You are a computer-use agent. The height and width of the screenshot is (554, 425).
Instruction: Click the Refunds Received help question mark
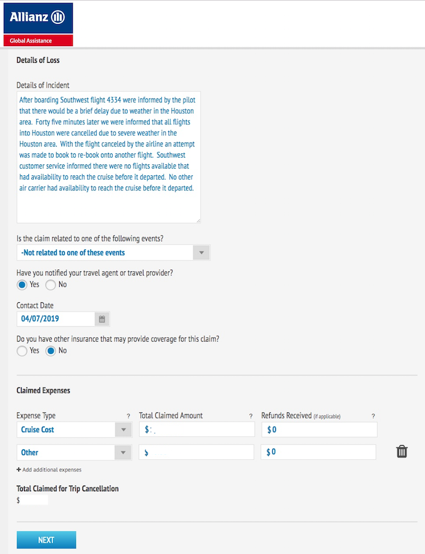point(373,416)
